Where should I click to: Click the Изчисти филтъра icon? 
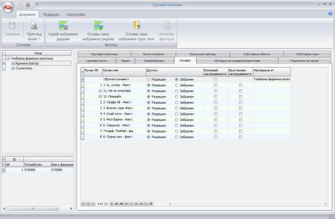point(166,26)
